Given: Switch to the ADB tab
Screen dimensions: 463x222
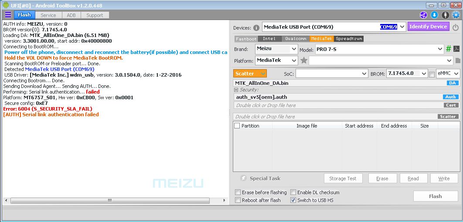Looking at the screenshot, I should 71,15.
